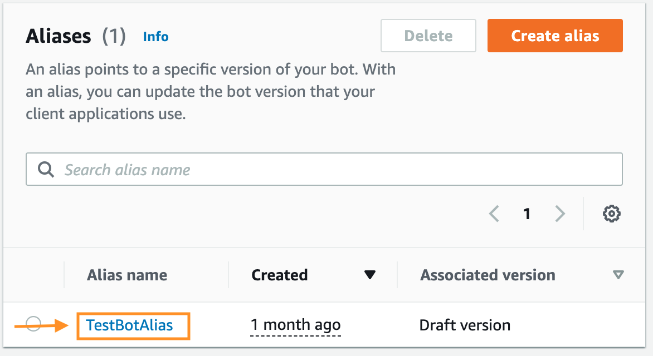The width and height of the screenshot is (653, 356).
Task: Sort by Associated version arrow
Action: pos(618,275)
